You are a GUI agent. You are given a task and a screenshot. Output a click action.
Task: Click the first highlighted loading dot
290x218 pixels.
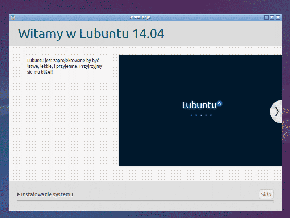click(191, 115)
